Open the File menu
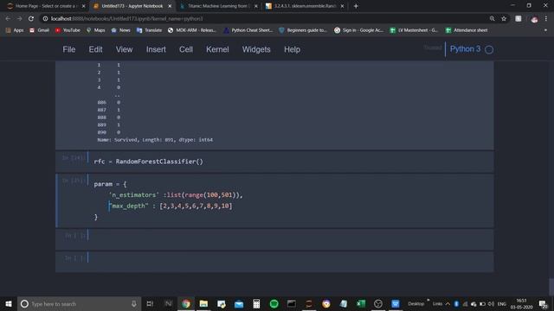Screen dimensions: 554x311 click(69, 49)
